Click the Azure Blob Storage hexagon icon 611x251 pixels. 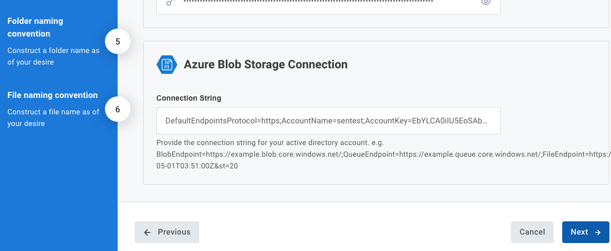(x=167, y=65)
